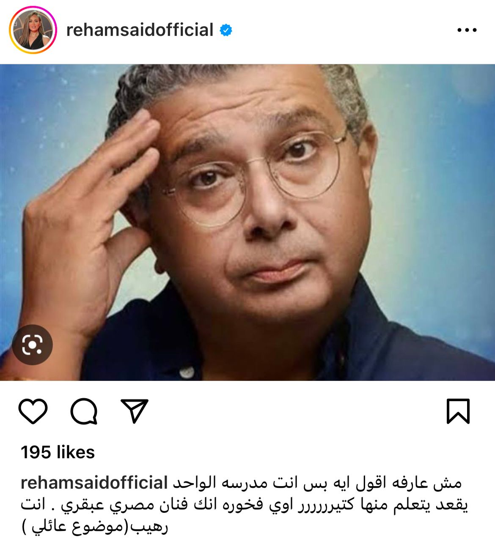Viewport: 495px width, 542px height.
Task: Tap the second caption line mentioning فنان مصري
Action: [245, 505]
